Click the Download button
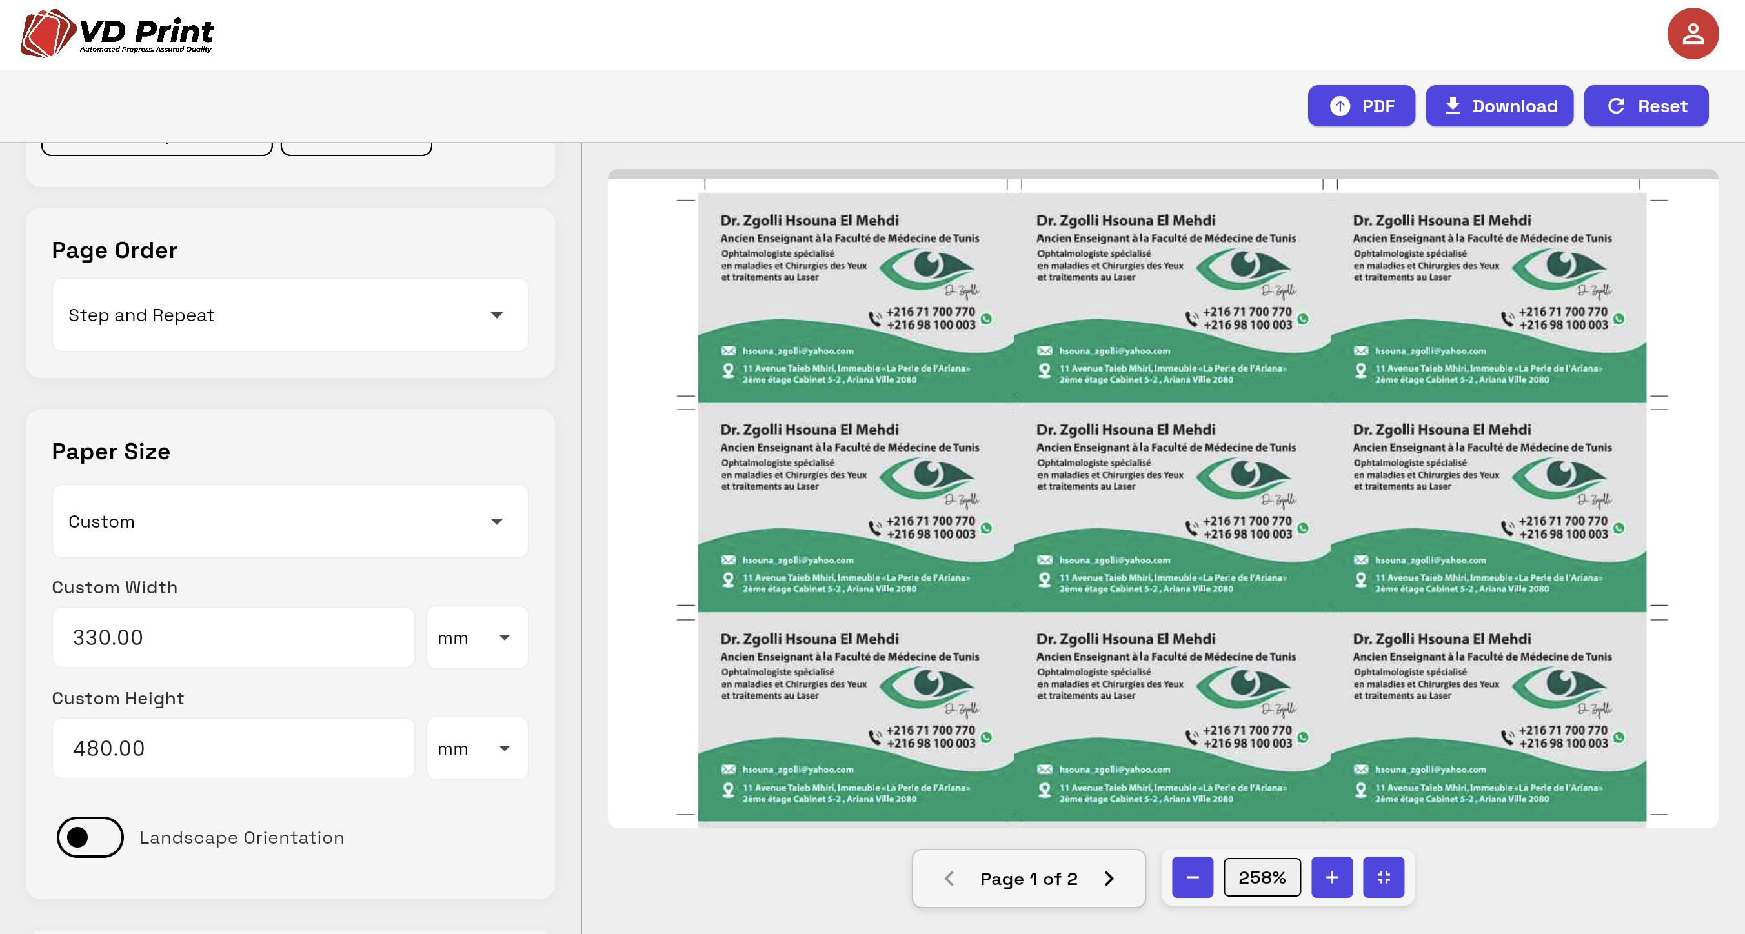 [x=1498, y=106]
